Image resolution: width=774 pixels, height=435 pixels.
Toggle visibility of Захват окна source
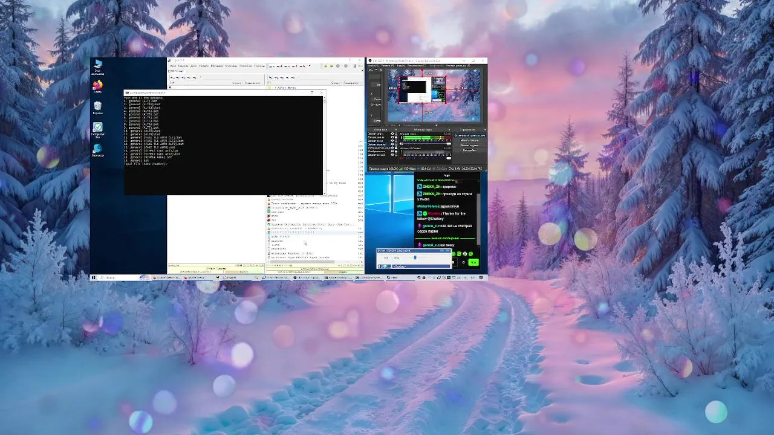click(392, 141)
